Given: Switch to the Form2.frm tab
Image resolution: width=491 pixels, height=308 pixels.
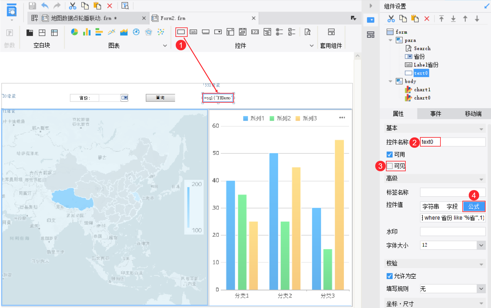Looking at the screenshot, I should (x=173, y=18).
